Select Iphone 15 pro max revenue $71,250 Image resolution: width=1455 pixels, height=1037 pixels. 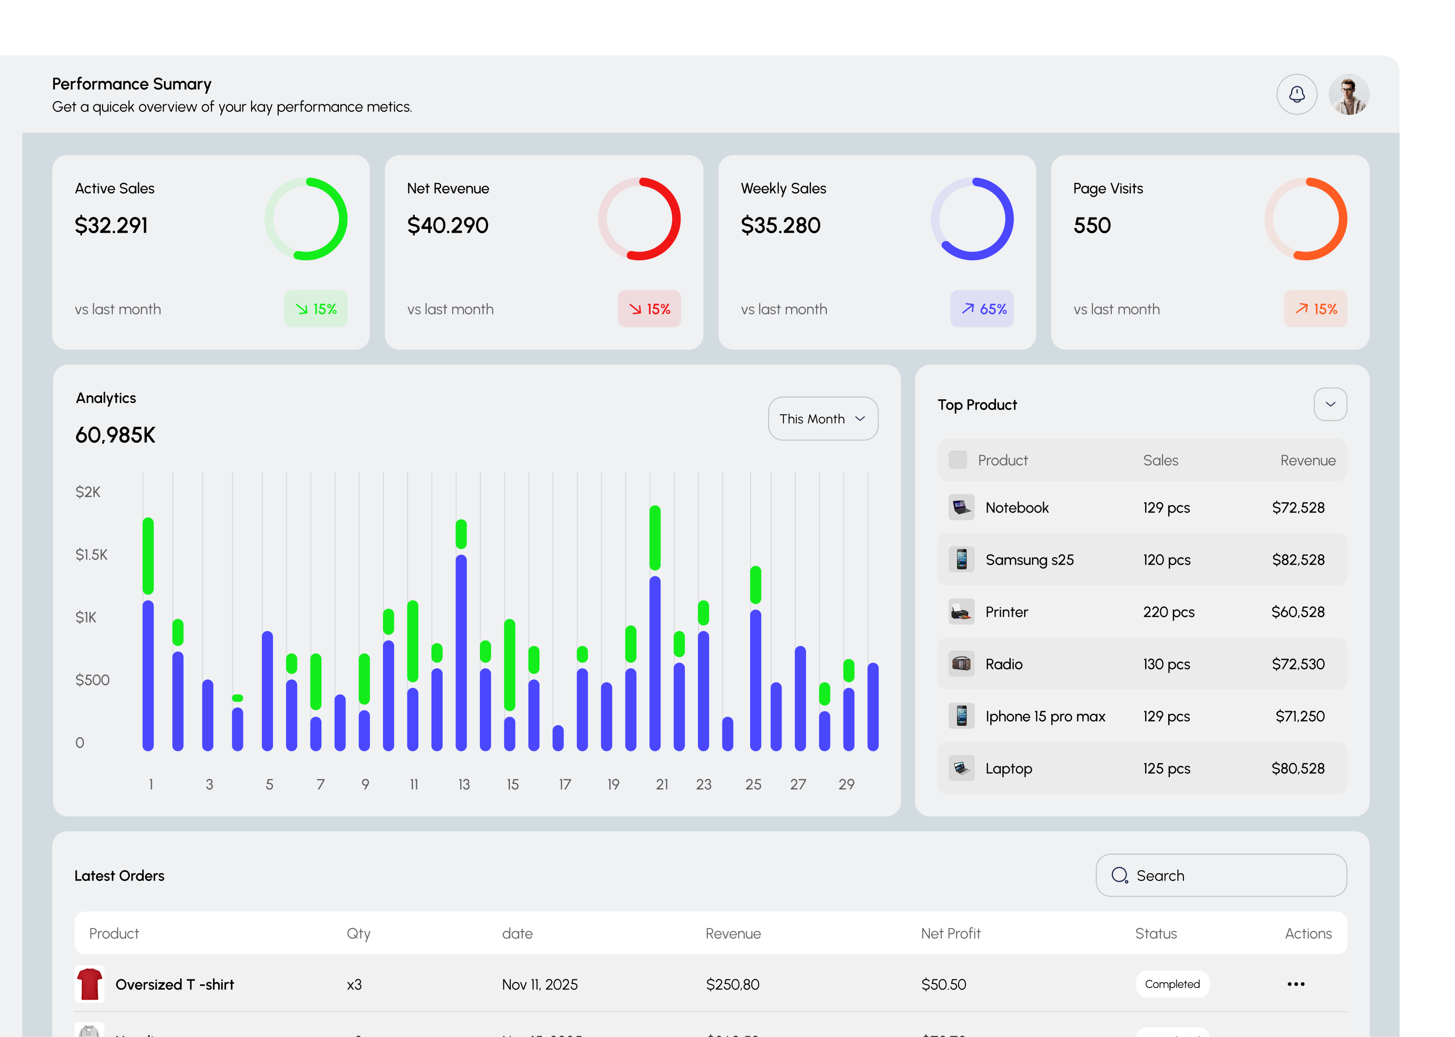pyautogui.click(x=1300, y=717)
